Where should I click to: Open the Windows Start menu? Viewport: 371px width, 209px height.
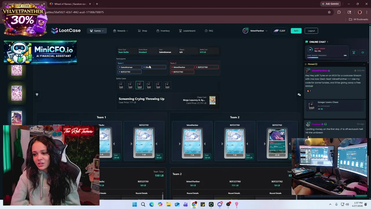coord(134,205)
